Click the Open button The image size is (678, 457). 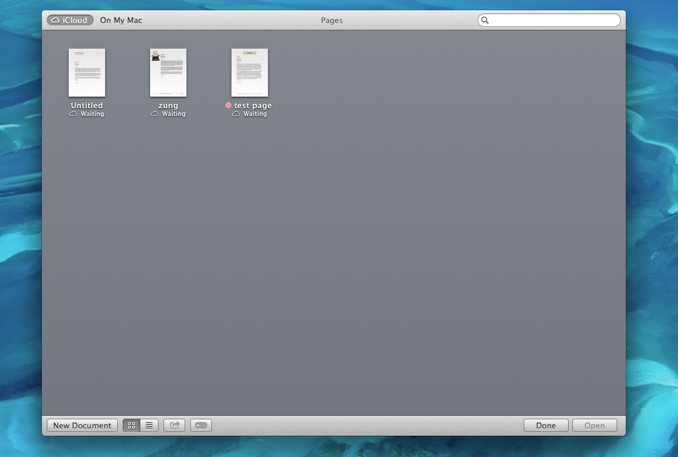(x=595, y=425)
